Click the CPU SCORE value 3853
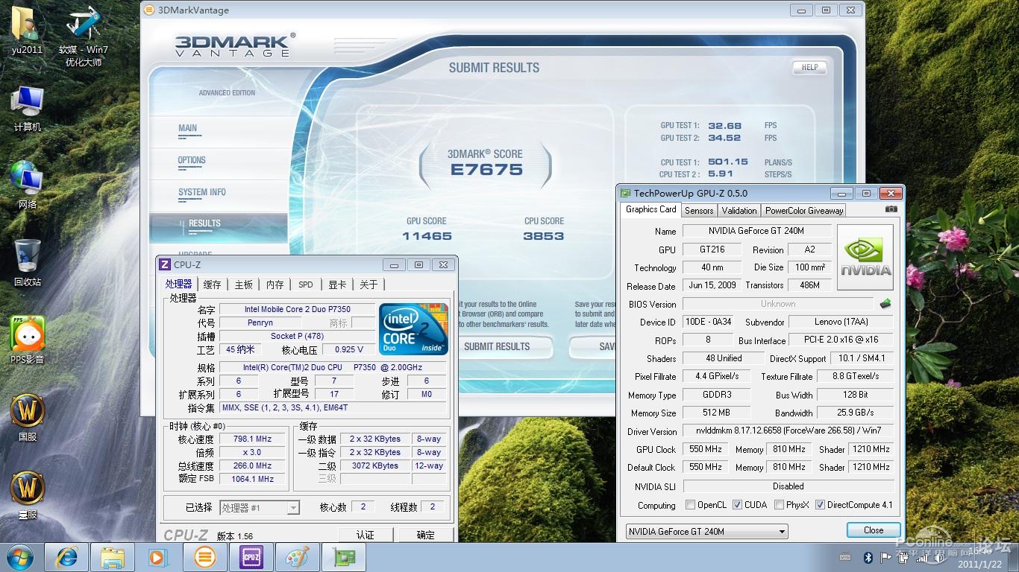 click(544, 236)
